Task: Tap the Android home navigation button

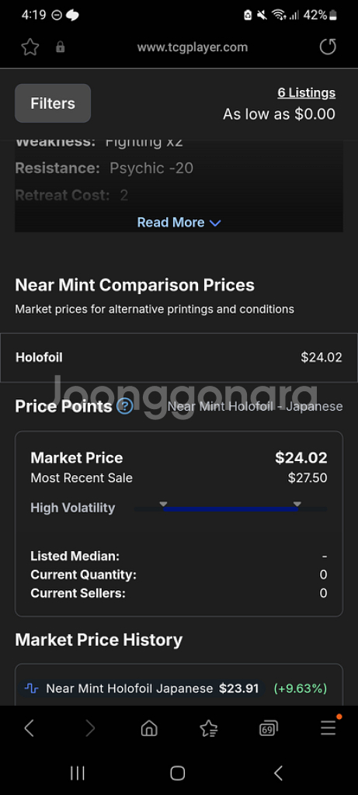Action: (x=178, y=773)
